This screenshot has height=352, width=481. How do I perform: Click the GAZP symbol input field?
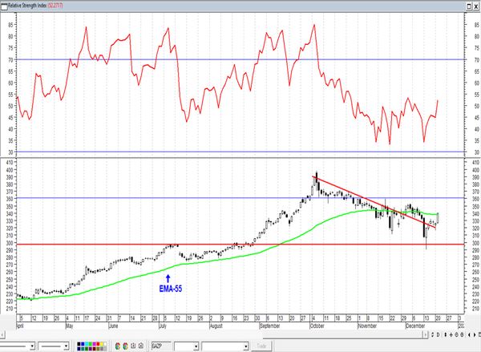(162, 346)
